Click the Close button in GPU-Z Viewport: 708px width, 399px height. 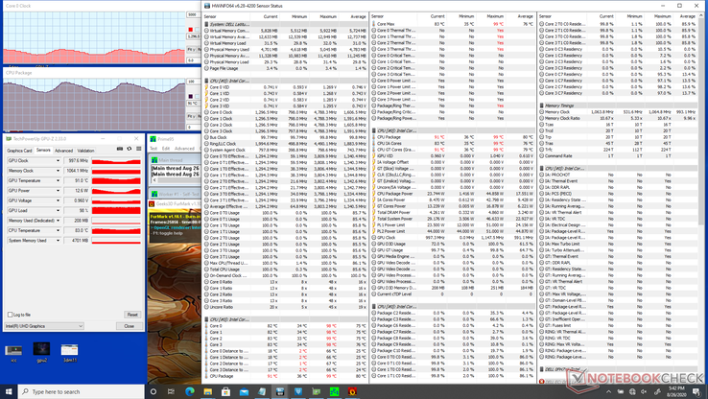130,326
